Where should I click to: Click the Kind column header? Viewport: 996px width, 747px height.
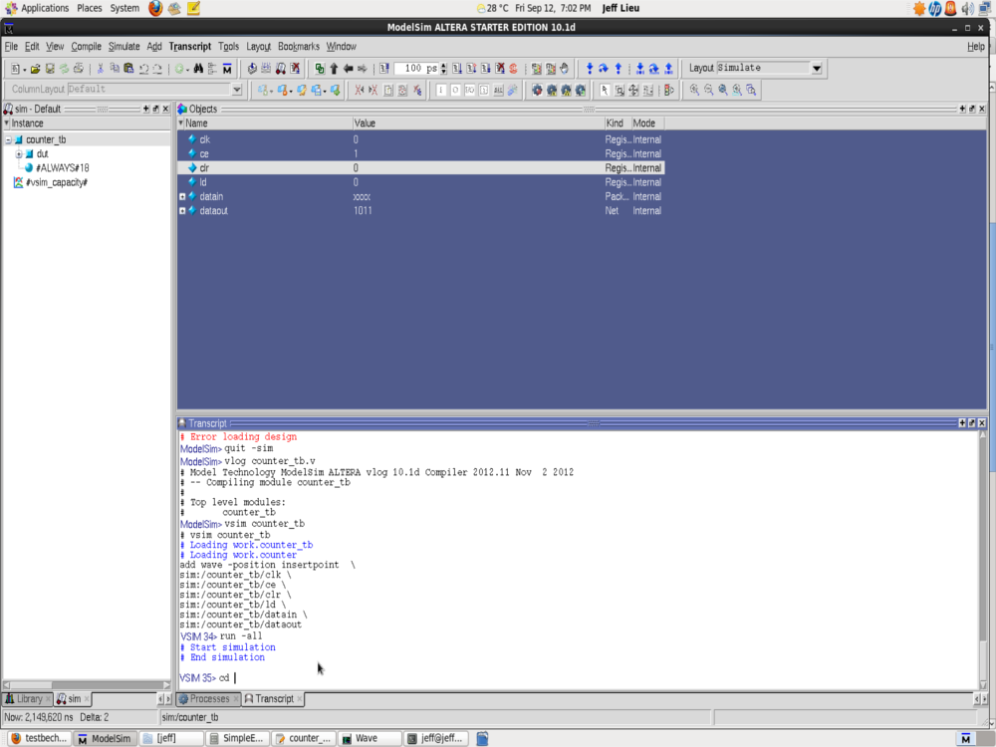click(617, 124)
